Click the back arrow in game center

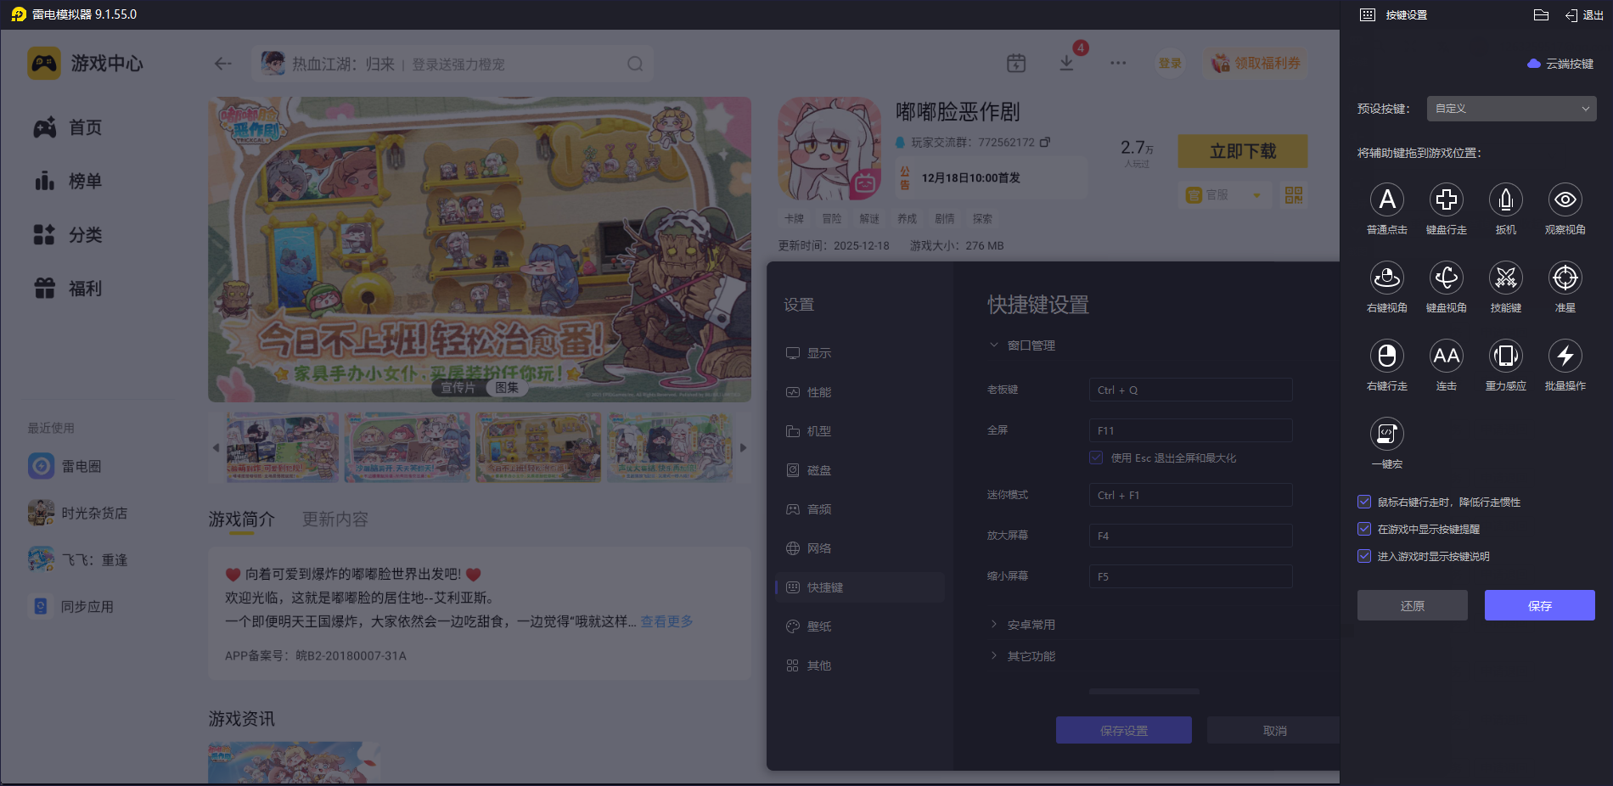tap(223, 64)
